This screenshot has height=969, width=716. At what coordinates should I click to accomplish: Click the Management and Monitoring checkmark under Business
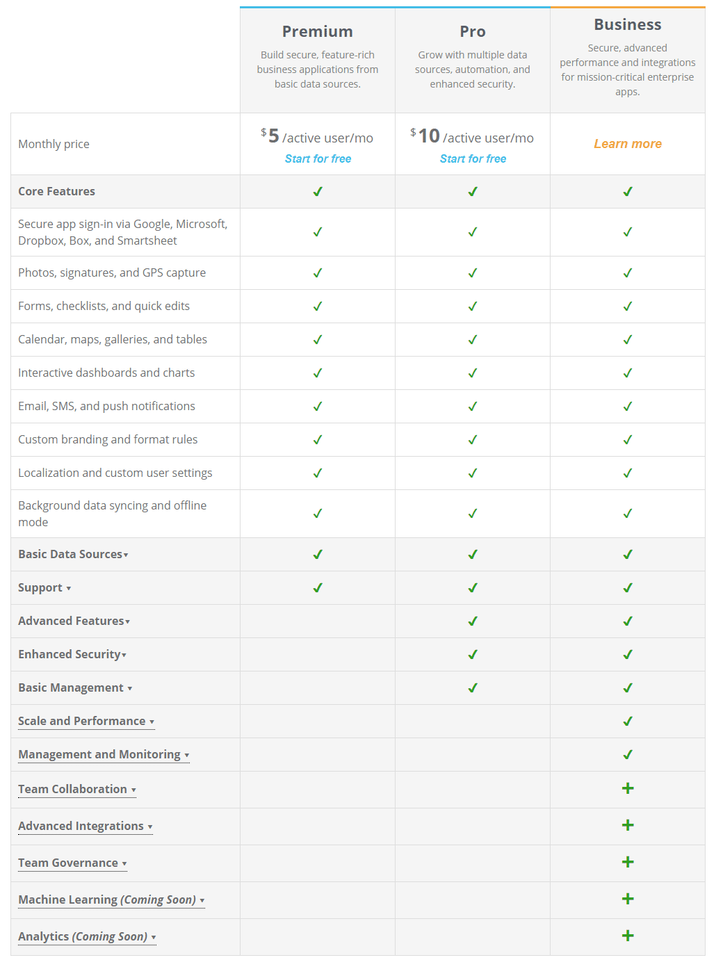coord(627,754)
